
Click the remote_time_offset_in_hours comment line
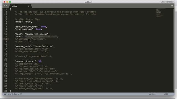tap(37, 81)
